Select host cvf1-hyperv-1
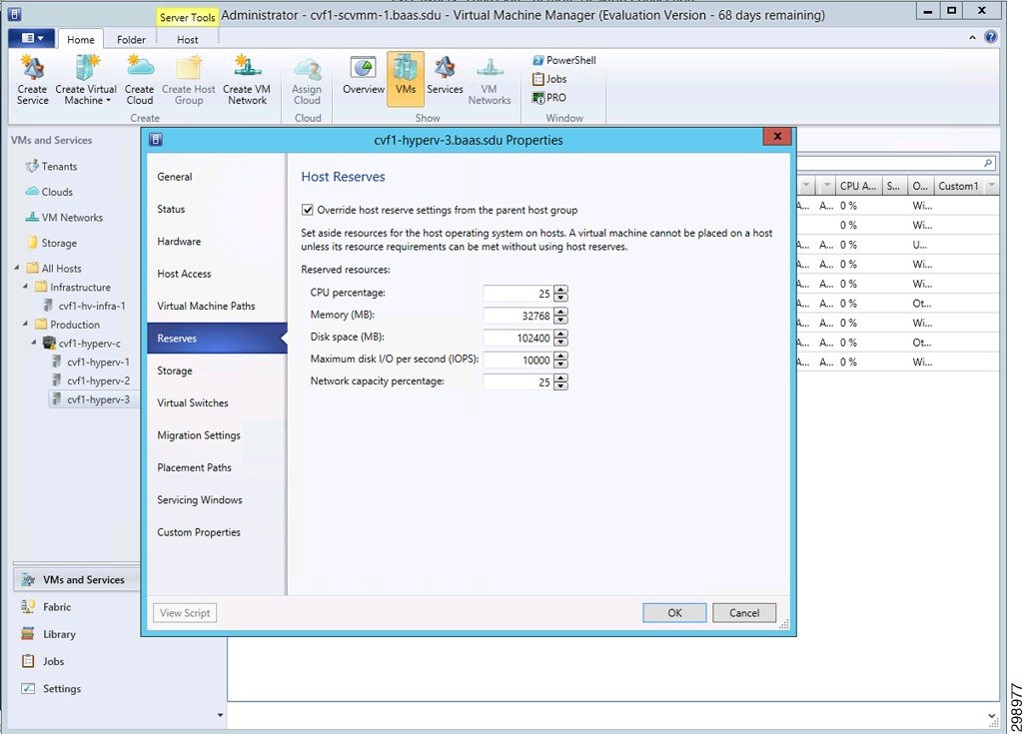The width and height of the screenshot is (1025, 734). 91,363
